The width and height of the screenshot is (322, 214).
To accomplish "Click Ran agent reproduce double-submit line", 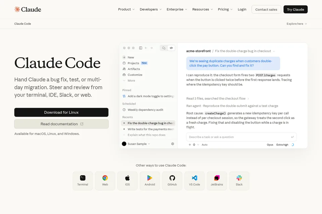I will [x=232, y=106].
